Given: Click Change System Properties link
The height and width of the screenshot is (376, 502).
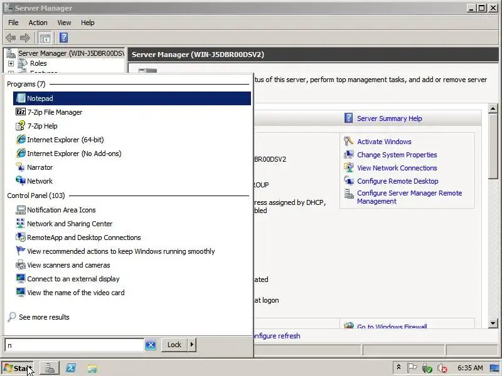Looking at the screenshot, I should [x=397, y=155].
